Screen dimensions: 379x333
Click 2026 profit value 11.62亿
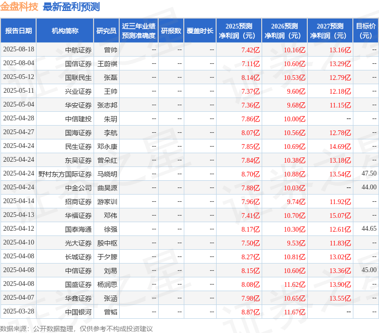coord(294,285)
